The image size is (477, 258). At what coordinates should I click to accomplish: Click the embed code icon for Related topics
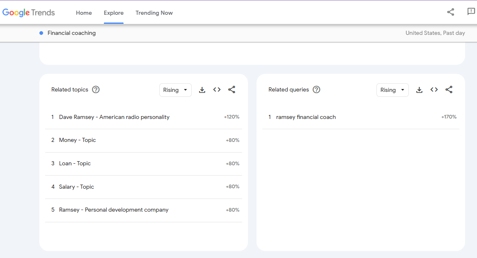click(x=217, y=90)
